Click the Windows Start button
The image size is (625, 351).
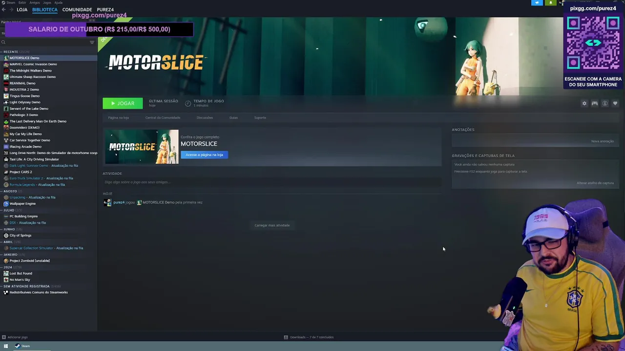pos(6,346)
